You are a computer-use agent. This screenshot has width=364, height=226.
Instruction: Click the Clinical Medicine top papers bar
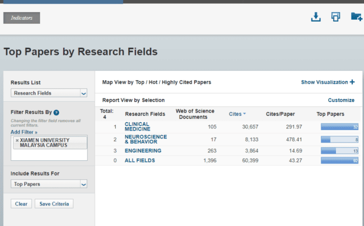339,127
